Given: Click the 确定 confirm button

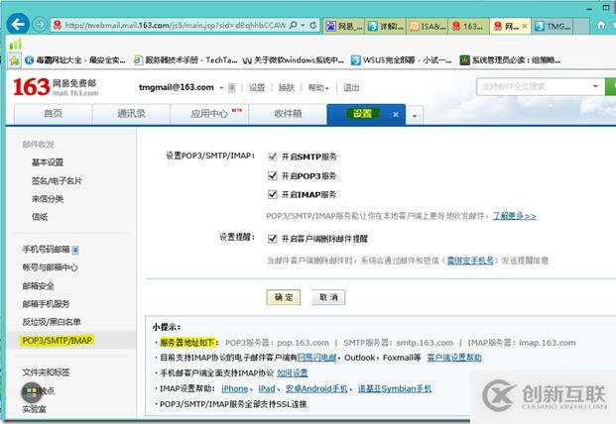Looking at the screenshot, I should [x=284, y=297].
